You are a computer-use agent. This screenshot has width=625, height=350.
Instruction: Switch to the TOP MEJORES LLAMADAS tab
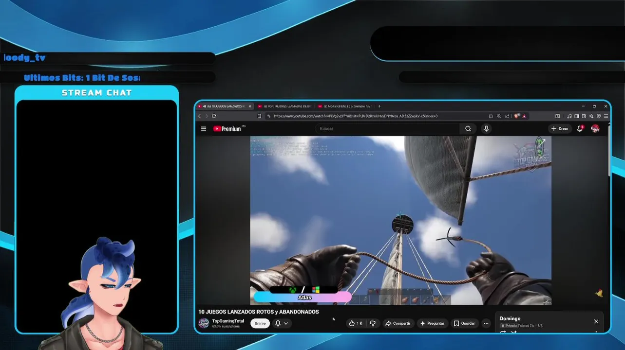(x=284, y=106)
